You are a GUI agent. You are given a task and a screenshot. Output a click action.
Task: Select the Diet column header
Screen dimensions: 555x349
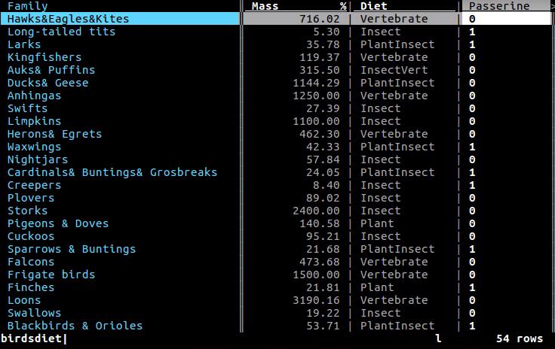pyautogui.click(x=374, y=6)
